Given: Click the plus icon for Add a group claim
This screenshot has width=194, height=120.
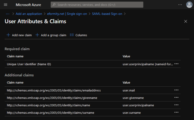Looking at the screenshot, I should coord(37,35).
